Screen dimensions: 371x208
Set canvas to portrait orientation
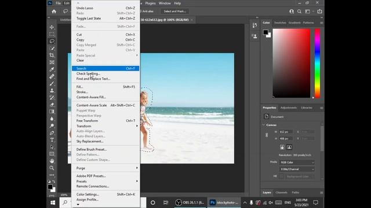[x=282, y=147]
